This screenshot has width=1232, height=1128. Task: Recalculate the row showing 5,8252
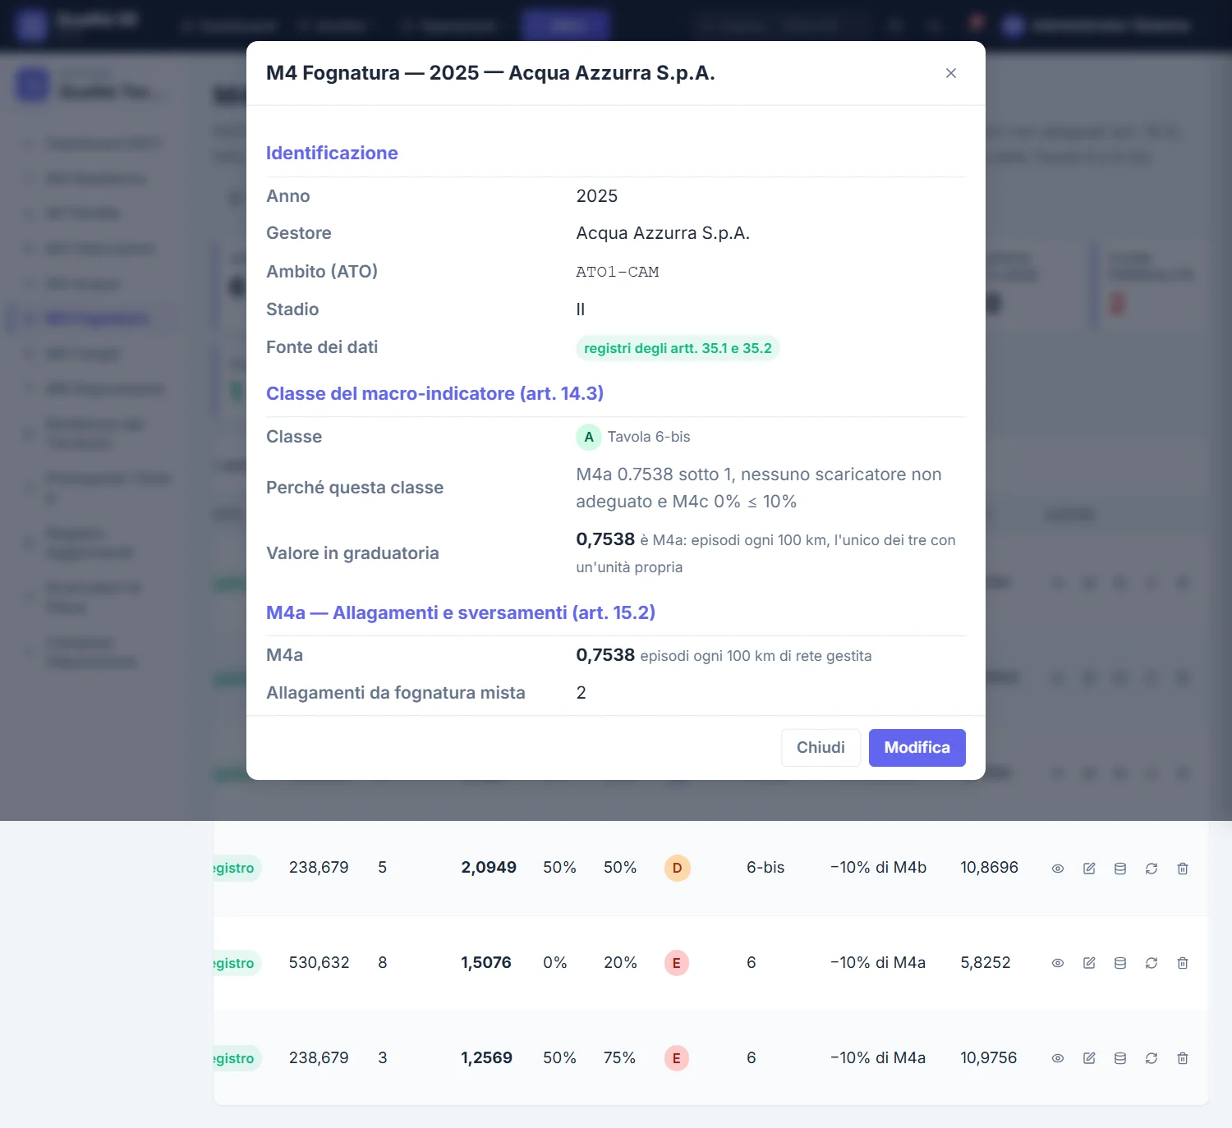1152,963
